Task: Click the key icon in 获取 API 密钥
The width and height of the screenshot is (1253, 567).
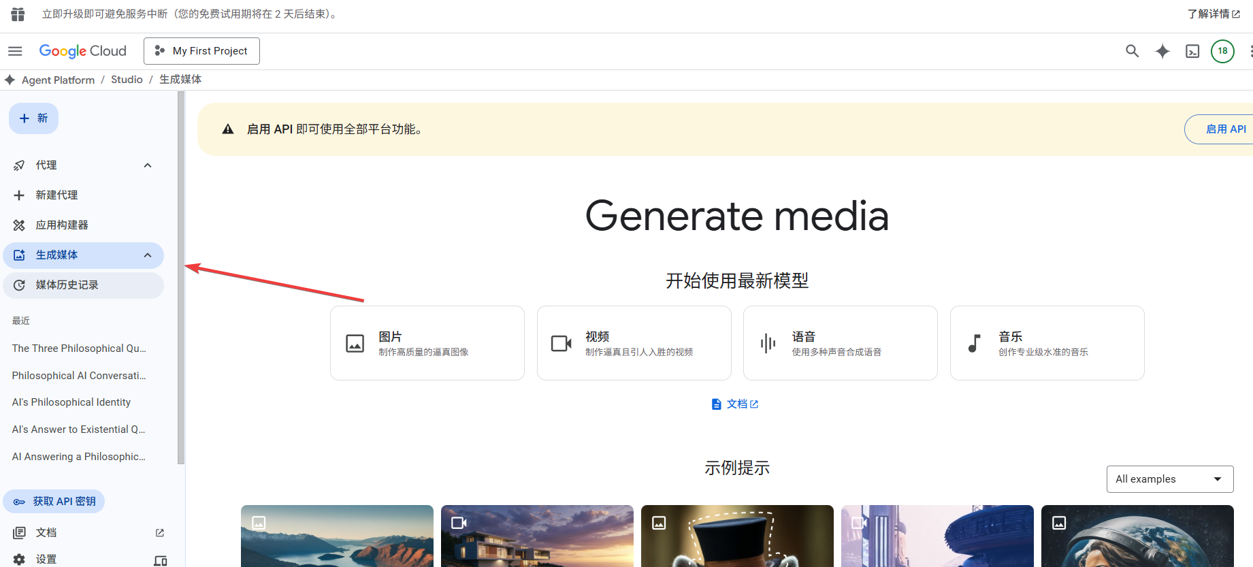Action: (19, 502)
